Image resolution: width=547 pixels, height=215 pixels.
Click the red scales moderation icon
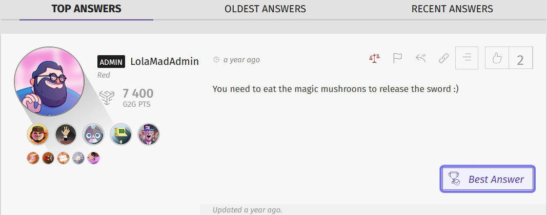(x=374, y=58)
